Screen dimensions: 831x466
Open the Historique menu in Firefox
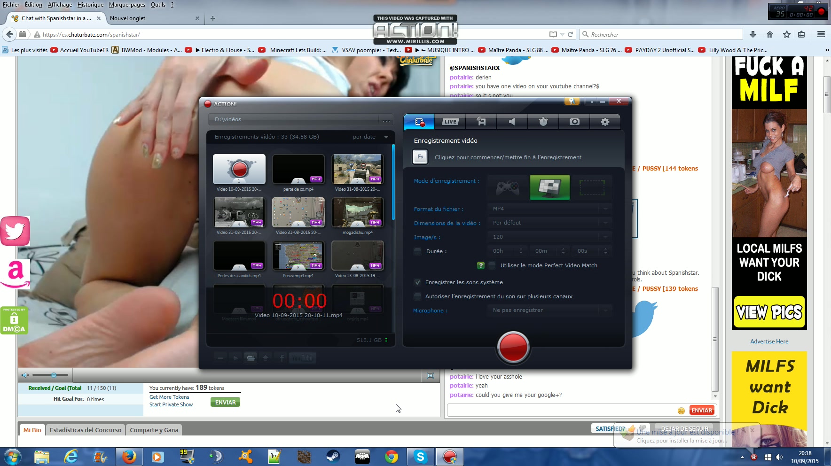point(90,5)
